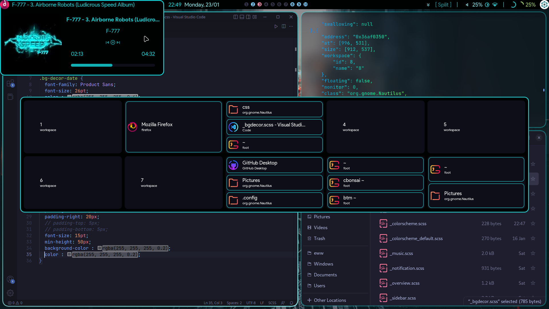549x309 pixels.
Task: Star the _colorscheme.scss file
Action: coord(533,223)
